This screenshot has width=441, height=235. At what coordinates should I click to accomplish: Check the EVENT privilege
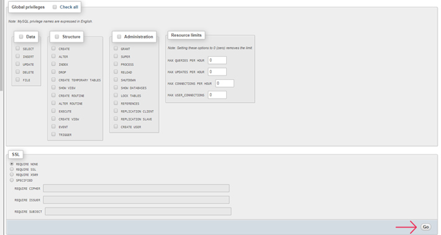[x=53, y=127]
